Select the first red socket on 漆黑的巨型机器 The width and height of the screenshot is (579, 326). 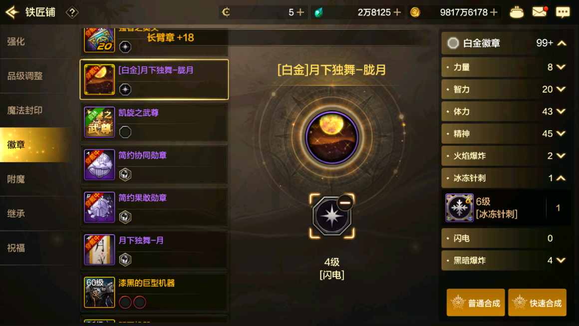(x=125, y=302)
